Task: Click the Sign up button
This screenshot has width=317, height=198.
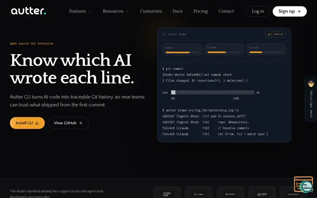Action: click(x=290, y=11)
